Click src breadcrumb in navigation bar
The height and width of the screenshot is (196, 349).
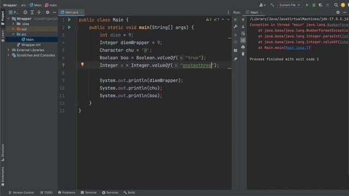[x=23, y=5]
